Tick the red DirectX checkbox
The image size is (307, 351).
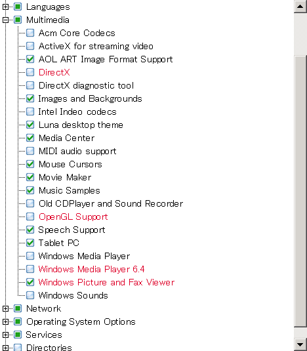pyautogui.click(x=30, y=72)
